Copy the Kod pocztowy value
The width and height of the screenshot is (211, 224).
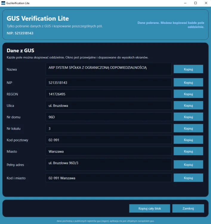[x=188, y=140]
